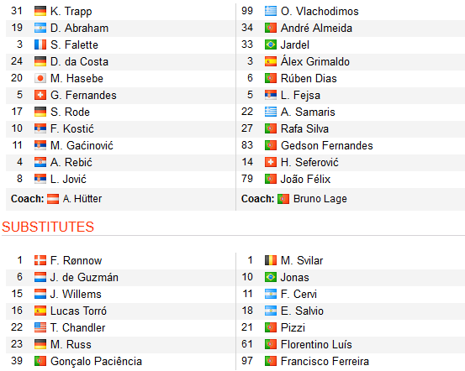465x371 pixels.
Task: Open substitute Gonçalo Paciência
Action: click(96, 361)
